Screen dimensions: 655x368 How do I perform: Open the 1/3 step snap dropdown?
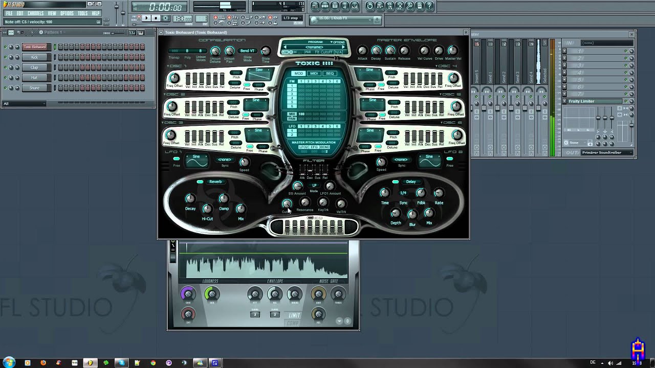click(293, 18)
